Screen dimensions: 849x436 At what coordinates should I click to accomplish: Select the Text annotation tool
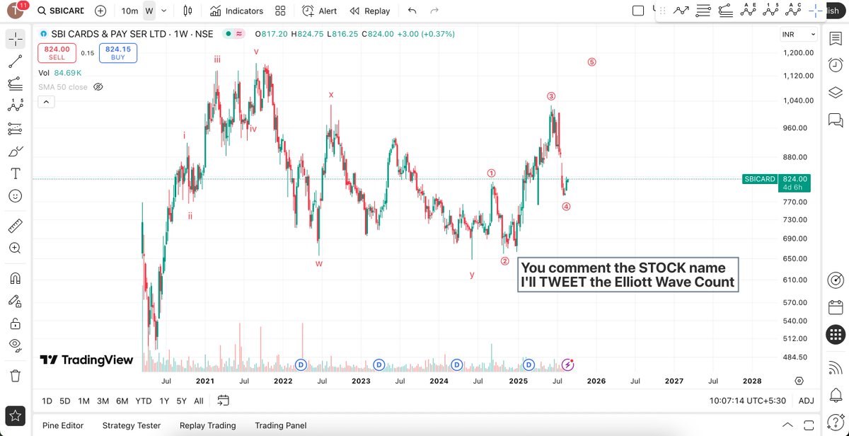click(16, 173)
